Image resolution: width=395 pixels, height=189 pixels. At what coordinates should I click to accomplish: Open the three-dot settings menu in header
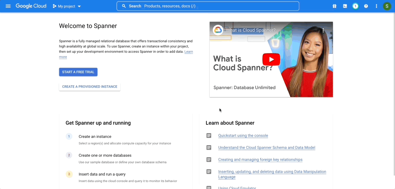(x=376, y=6)
